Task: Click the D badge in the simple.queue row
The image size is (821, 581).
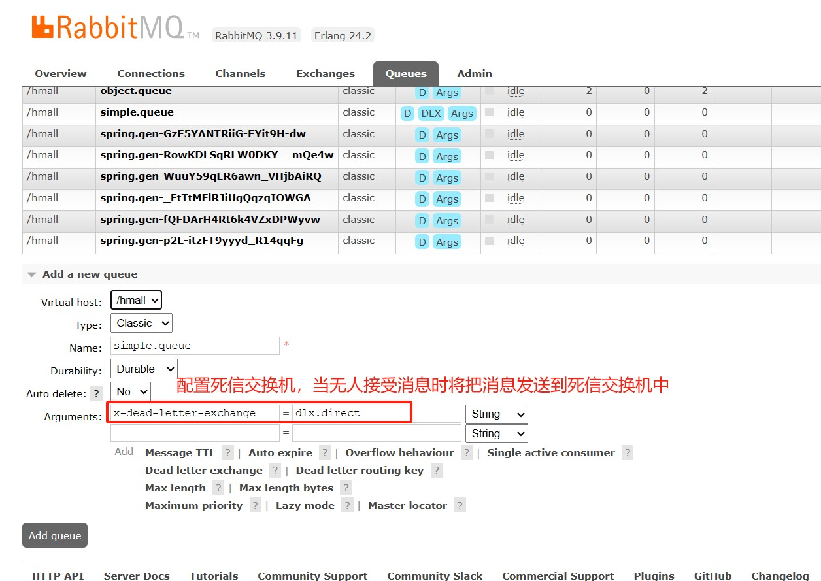Action: (407, 114)
